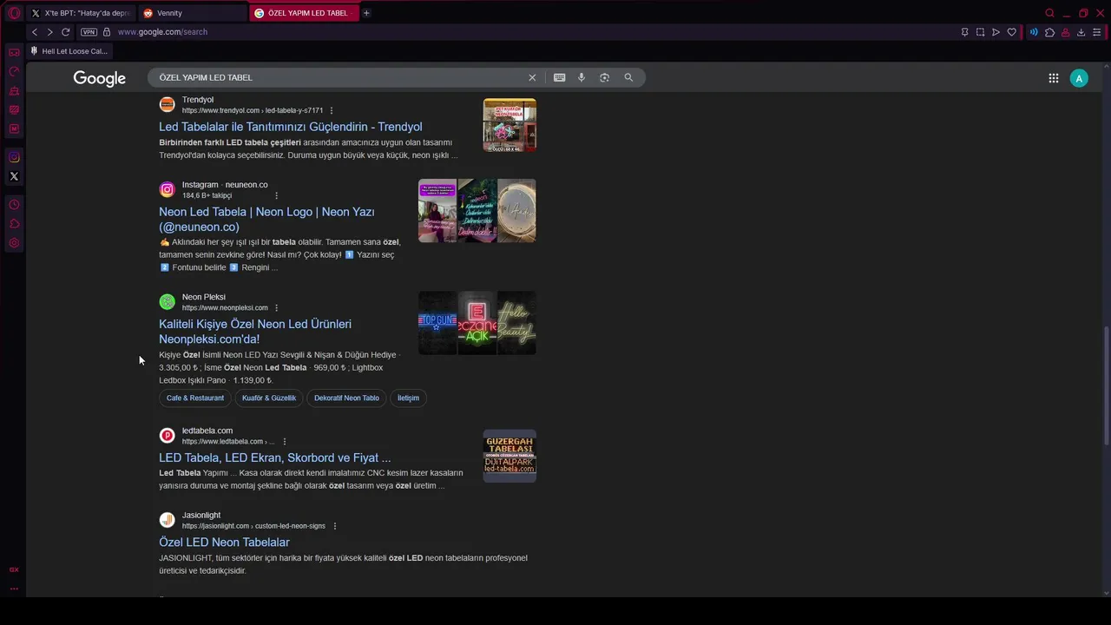
Task: Expand more options for Instagram neuneon.co result
Action: click(277, 195)
